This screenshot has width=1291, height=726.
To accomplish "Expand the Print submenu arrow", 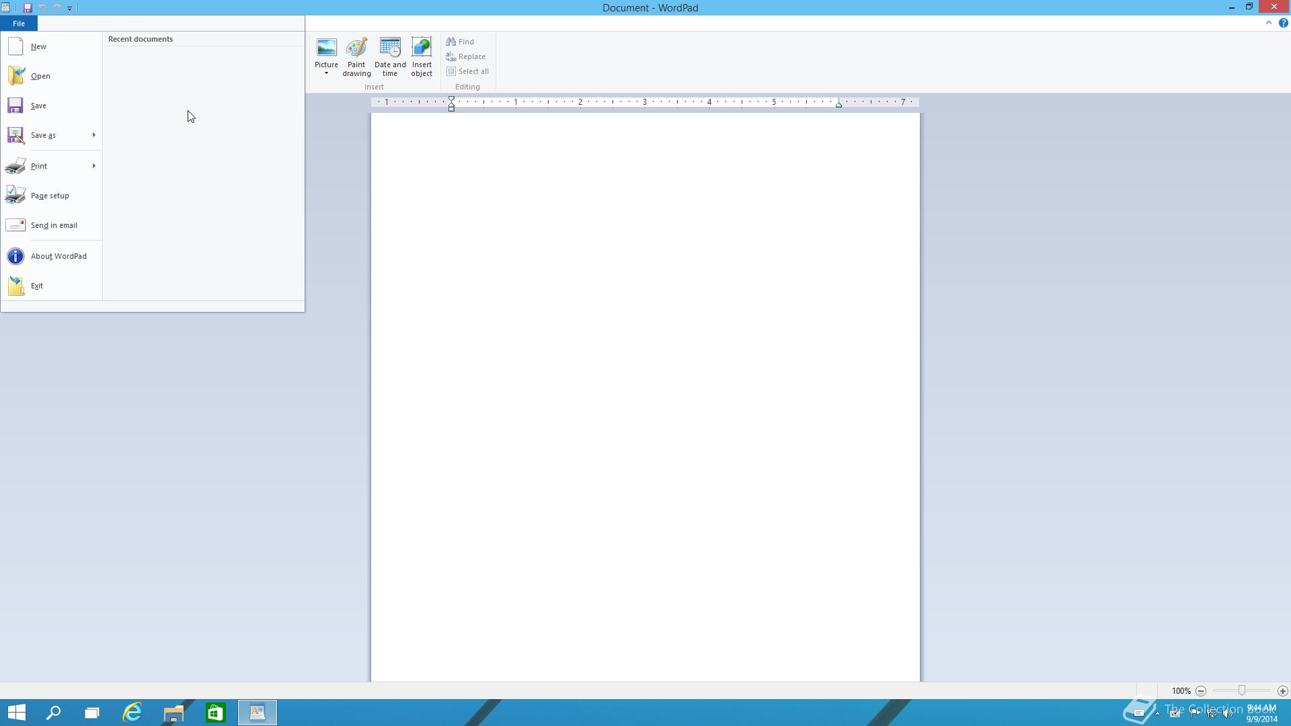I will [x=93, y=166].
